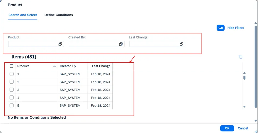The image size is (258, 133).
Task: Click the Hide Filters link
Action: pyautogui.click(x=236, y=28)
